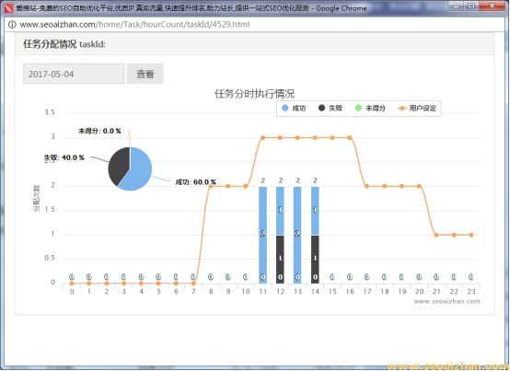Click the site info icon in address bar
Image resolution: width=510 pixels, height=371 pixels.
(x=12, y=24)
